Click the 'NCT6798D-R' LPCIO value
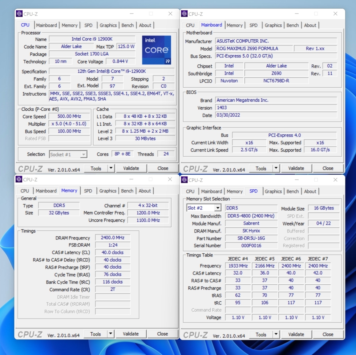Image resolution: width=356 pixels, height=355 pixels. (276, 81)
